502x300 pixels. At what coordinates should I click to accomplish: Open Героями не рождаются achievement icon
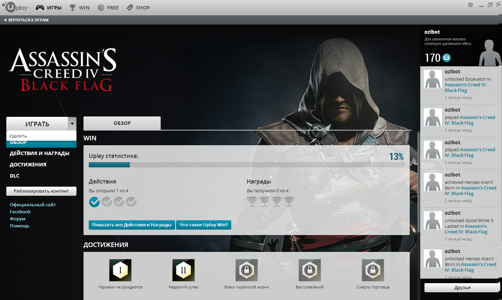pos(120,270)
